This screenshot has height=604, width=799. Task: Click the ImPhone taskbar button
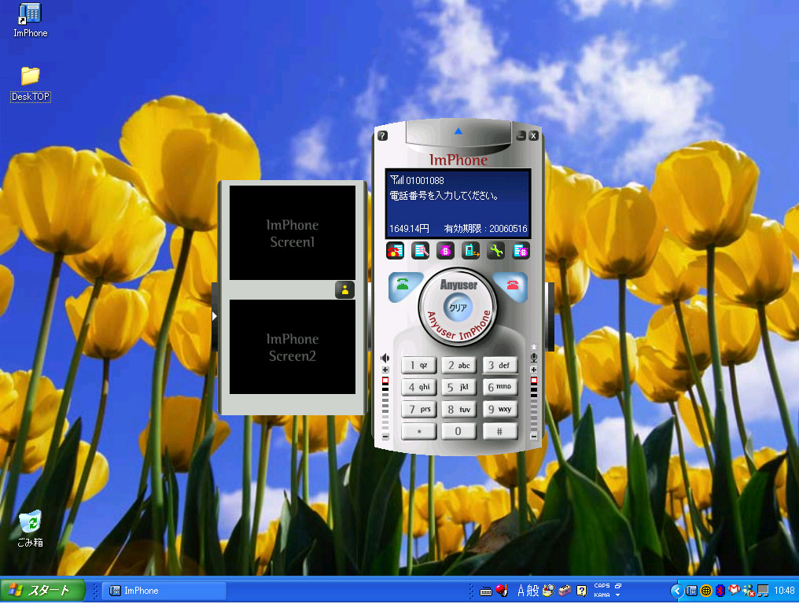[164, 591]
